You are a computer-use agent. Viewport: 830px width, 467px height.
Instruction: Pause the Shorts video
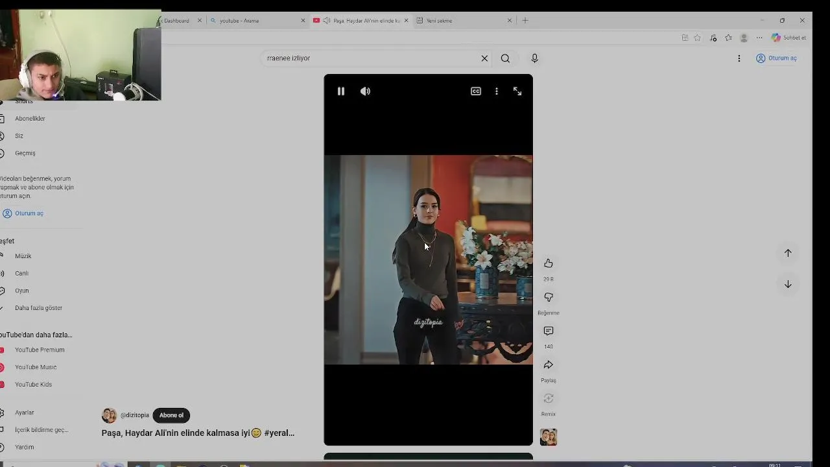341,91
